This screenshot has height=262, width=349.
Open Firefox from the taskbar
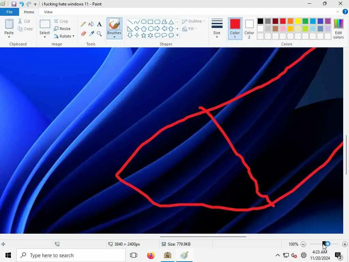click(151, 255)
